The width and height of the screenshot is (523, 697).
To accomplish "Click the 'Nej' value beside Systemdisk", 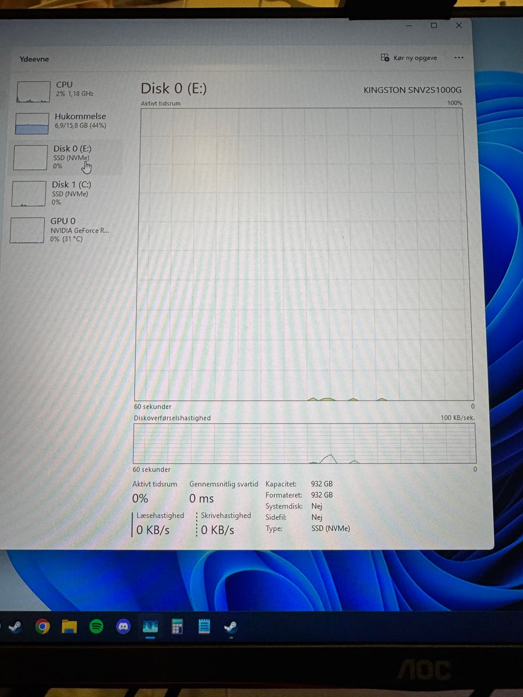I will click(317, 506).
